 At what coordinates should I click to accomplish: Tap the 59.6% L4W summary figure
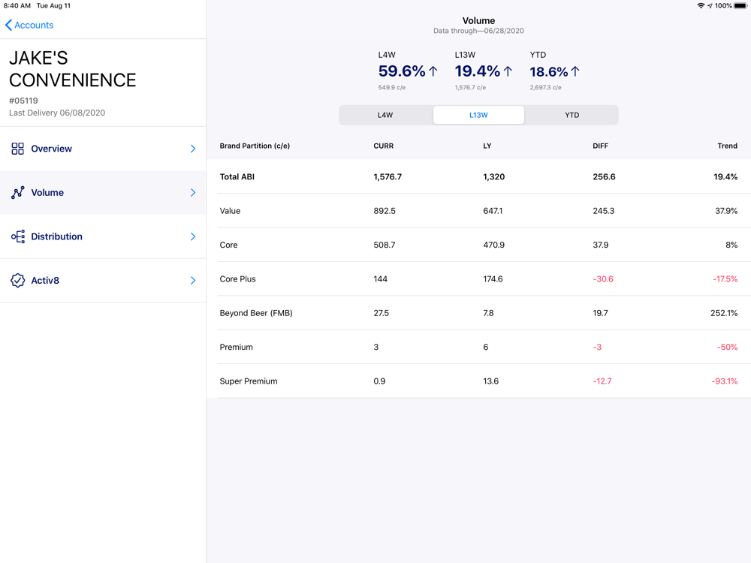click(401, 71)
